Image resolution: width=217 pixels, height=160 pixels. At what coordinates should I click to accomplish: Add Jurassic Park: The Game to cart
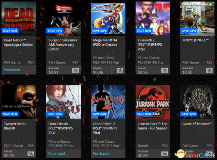[164, 154]
